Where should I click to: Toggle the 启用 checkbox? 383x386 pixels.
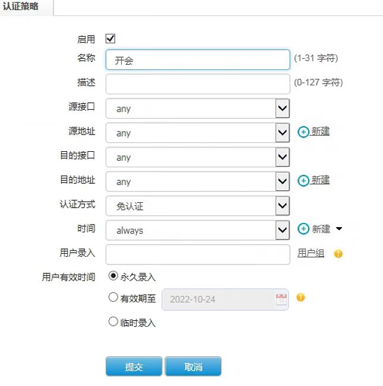pyautogui.click(x=110, y=39)
